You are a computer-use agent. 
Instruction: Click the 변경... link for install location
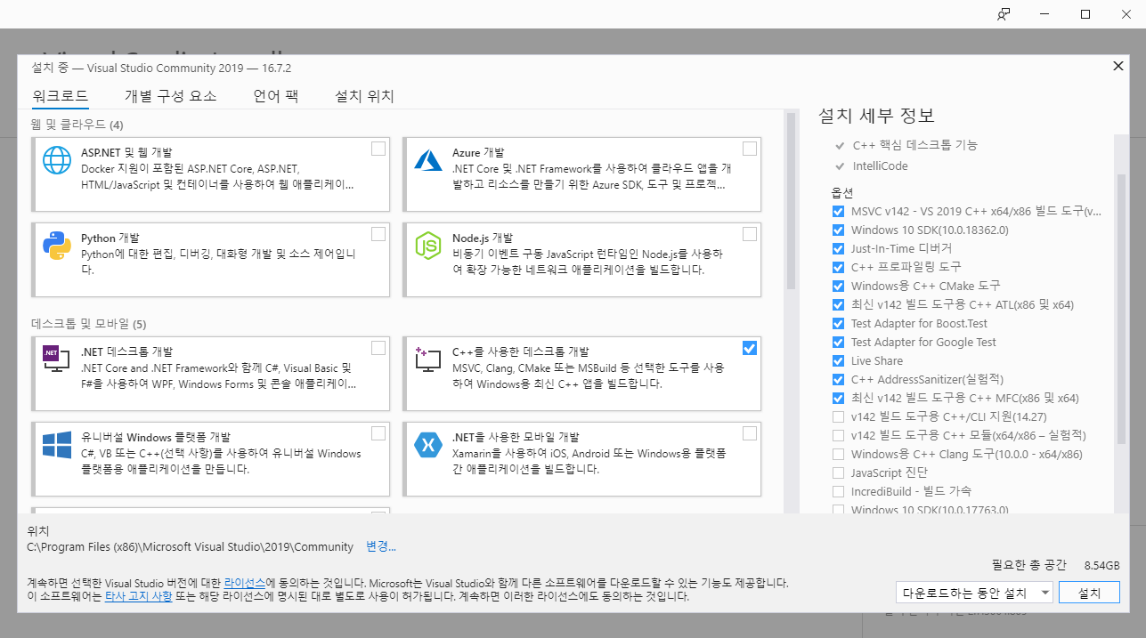point(381,546)
